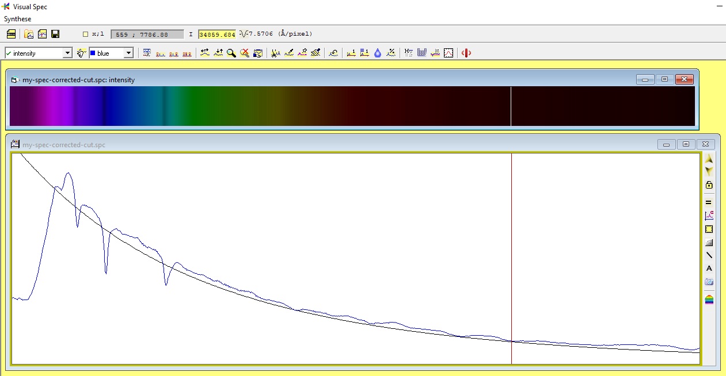Screen dimensions: 726x376
Task: Click the camera snapshot icon in sidebar
Action: tap(709, 282)
